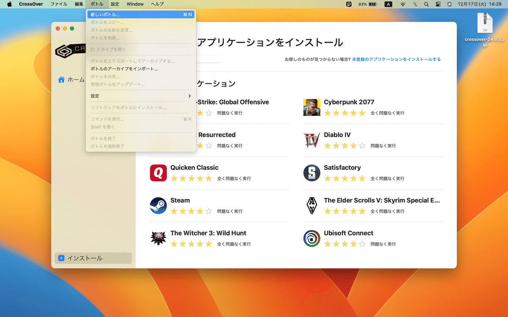Open Spotlight search magnifier icon
Screen dimensions: 508x317
[426, 4]
